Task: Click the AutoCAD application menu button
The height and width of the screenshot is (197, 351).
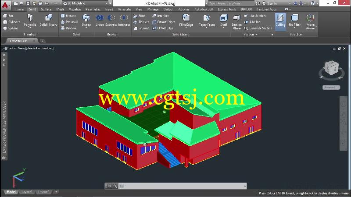Action: [5, 5]
